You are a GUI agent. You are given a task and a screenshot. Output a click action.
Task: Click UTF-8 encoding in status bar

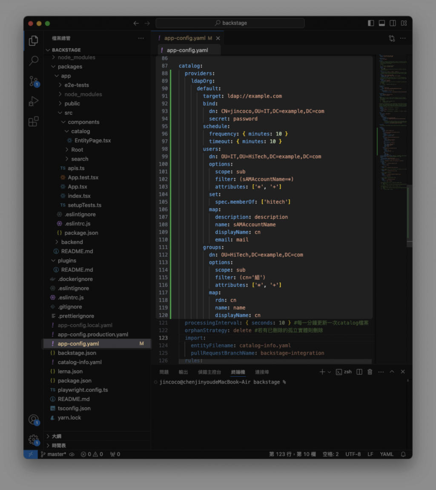click(x=353, y=454)
